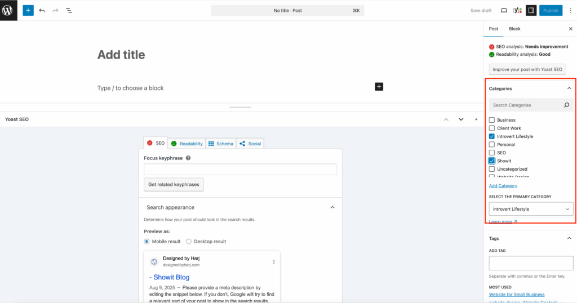
Task: Redo the last change
Action: pyautogui.click(x=55, y=10)
